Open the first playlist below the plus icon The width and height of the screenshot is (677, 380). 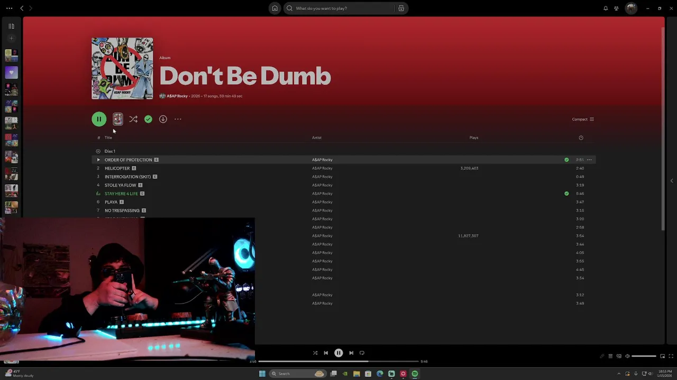11,55
